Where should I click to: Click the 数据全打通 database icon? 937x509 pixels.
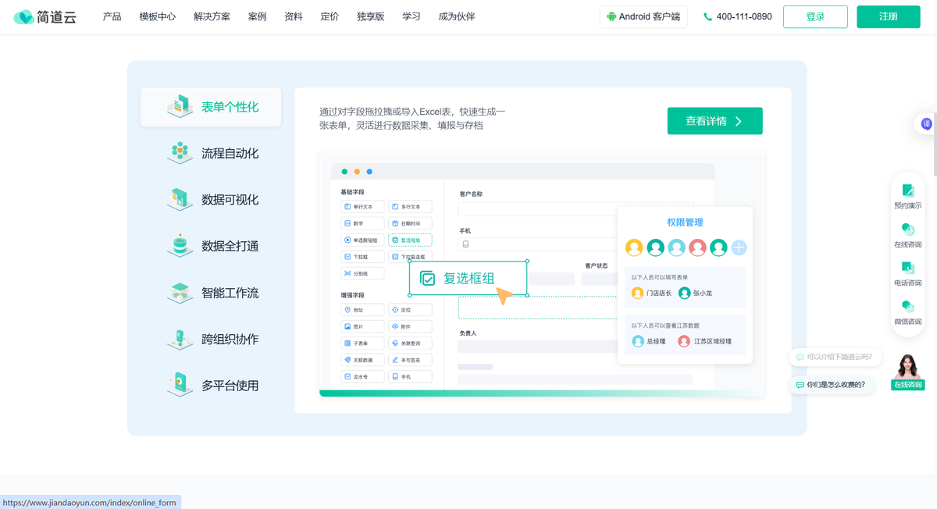[x=180, y=245]
